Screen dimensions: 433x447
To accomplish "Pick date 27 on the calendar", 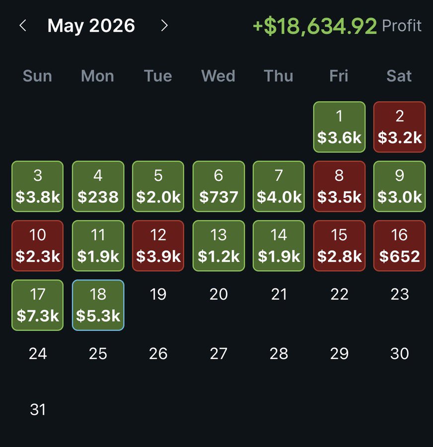I will coord(218,354).
